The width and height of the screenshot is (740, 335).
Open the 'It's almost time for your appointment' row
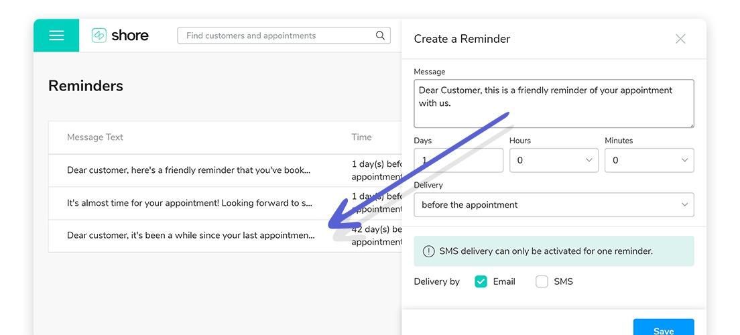(225, 204)
